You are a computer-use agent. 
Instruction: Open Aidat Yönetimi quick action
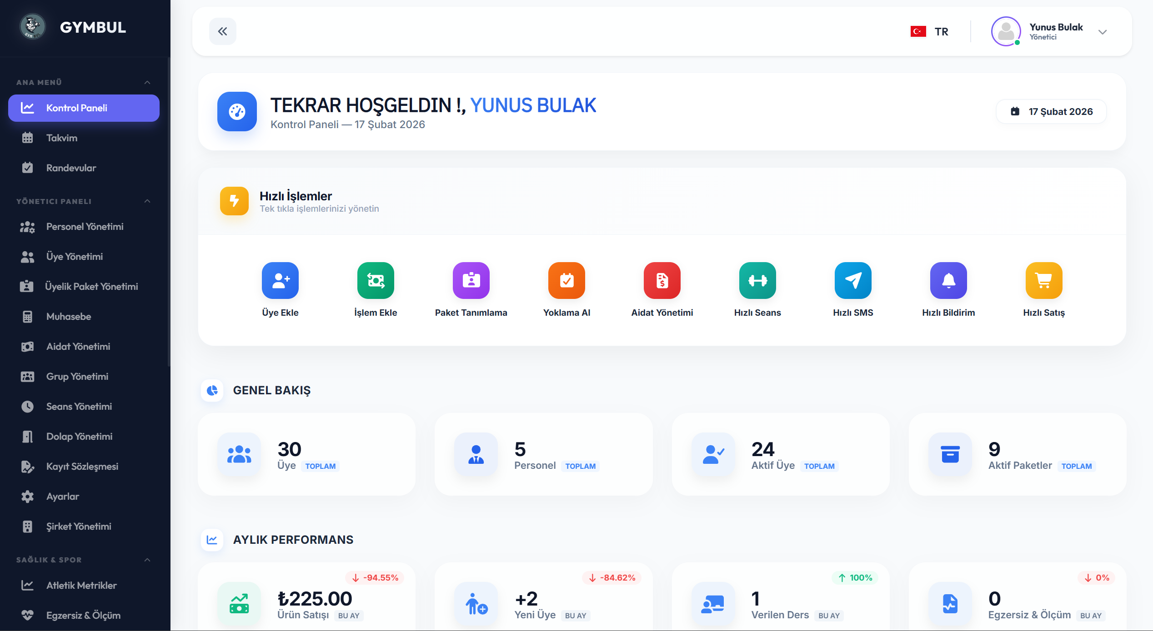pos(662,288)
